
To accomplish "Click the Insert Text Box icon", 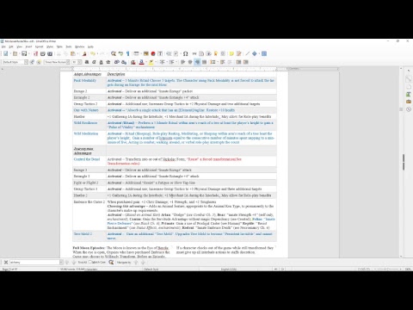I will [160, 53].
